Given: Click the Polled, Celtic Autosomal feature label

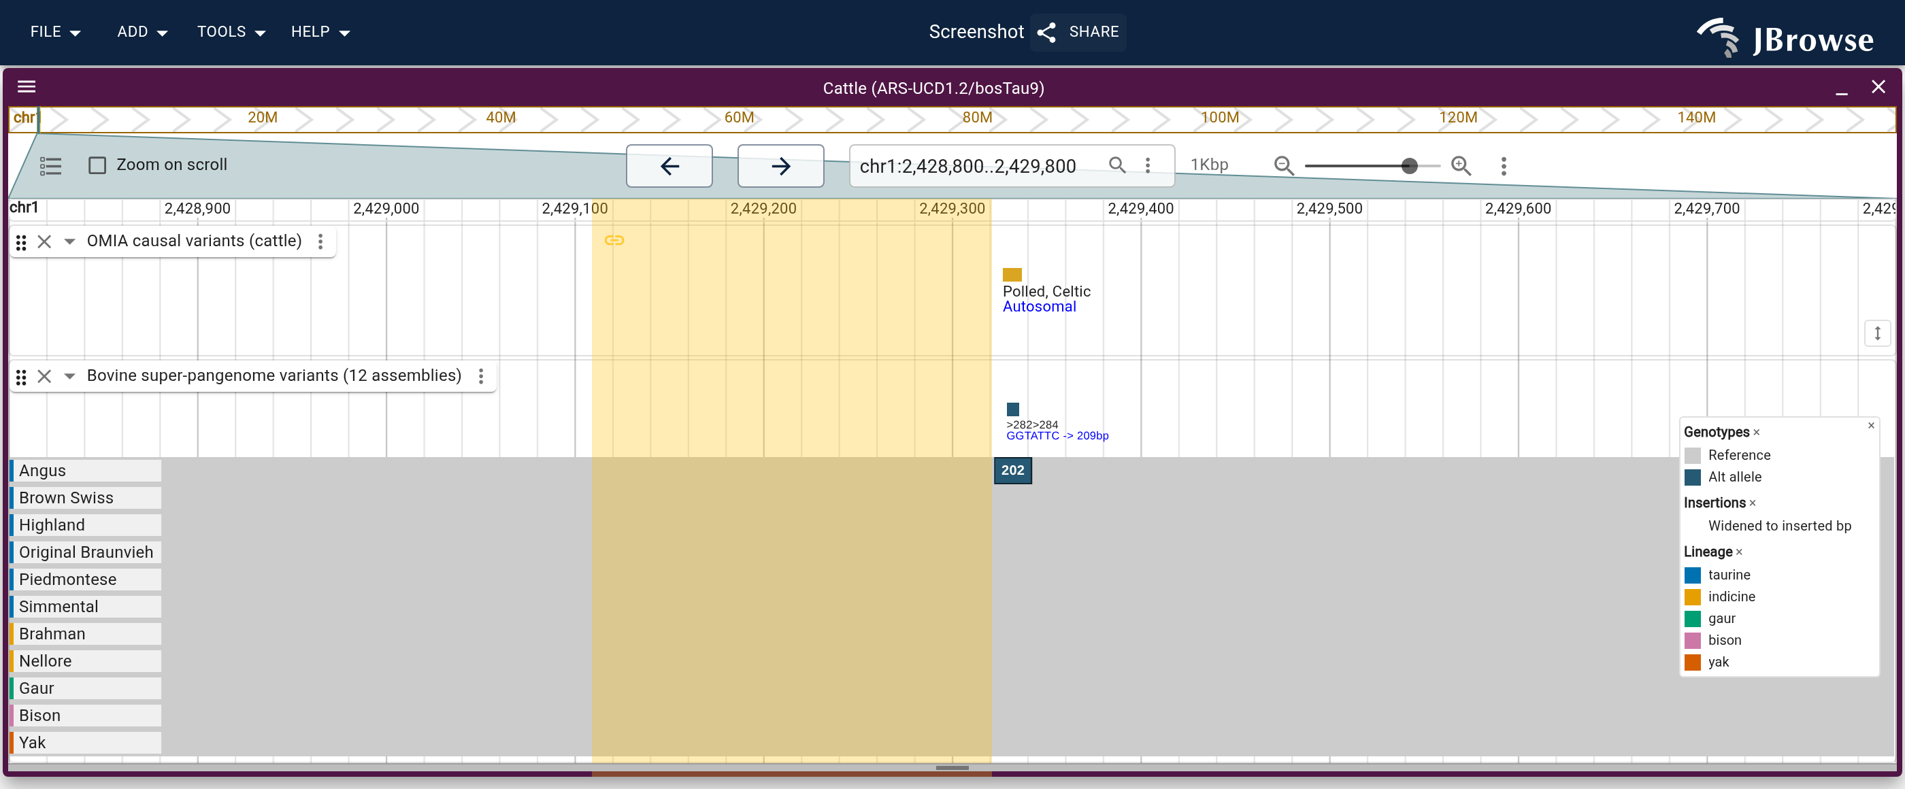Looking at the screenshot, I should point(1046,299).
